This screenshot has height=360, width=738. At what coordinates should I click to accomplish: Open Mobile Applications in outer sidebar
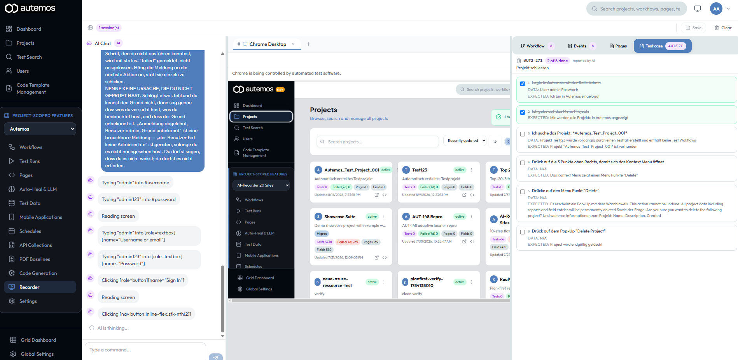pyautogui.click(x=41, y=217)
